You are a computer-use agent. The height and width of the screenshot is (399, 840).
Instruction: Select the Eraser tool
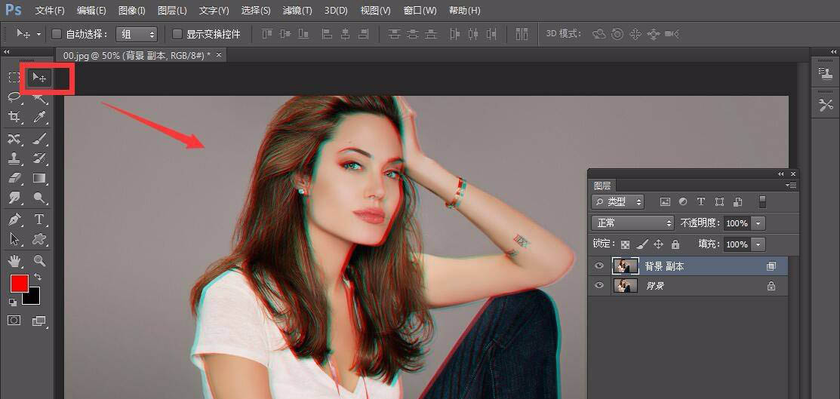click(14, 179)
